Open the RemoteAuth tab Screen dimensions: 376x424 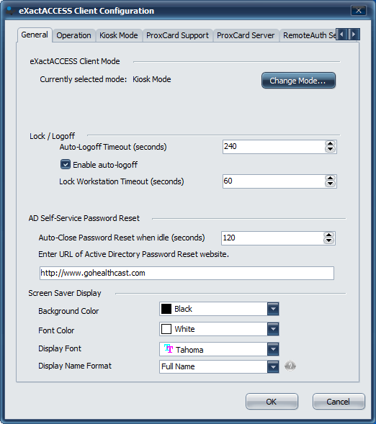click(x=308, y=35)
